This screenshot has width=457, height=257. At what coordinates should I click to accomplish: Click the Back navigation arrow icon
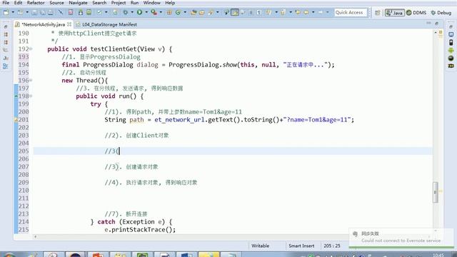pyautogui.click(x=306, y=12)
